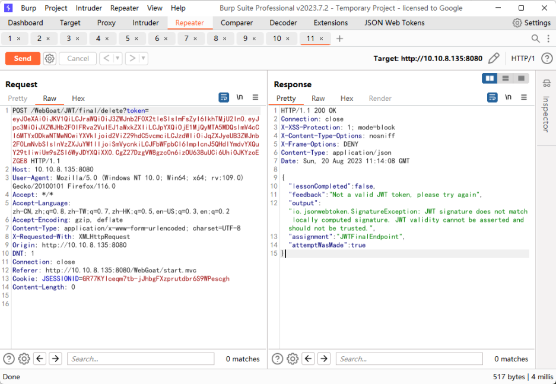This screenshot has width=556, height=384.
Task: Click the response search input field
Action: pos(409,359)
